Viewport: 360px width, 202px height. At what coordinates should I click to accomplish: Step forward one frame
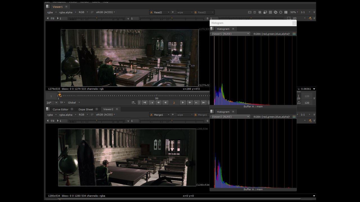coord(190,103)
